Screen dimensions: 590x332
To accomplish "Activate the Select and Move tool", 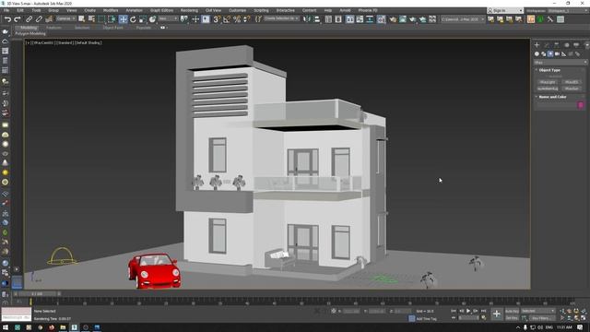I will pos(123,19).
